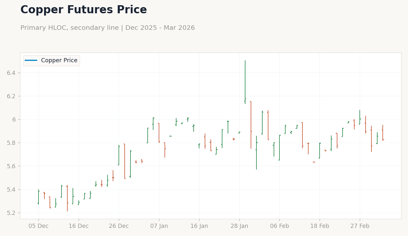The height and width of the screenshot is (236, 408).
Task: Click the 06 Feb x-axis label
Action: pos(279,226)
